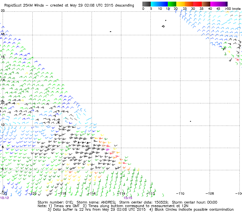Click the gray 0-5 knots legend swatch
The height and width of the screenshot is (212, 242).
(x=147, y=4)
